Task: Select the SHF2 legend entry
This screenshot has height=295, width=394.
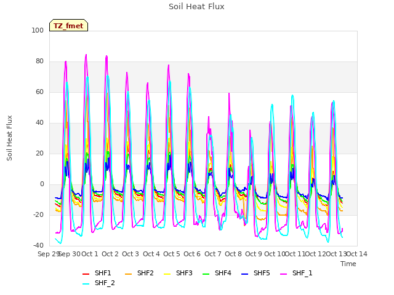Action: click(x=139, y=273)
